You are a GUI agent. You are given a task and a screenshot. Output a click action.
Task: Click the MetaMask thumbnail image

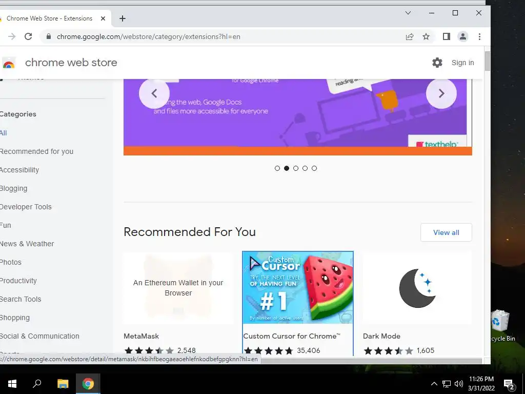(178, 288)
